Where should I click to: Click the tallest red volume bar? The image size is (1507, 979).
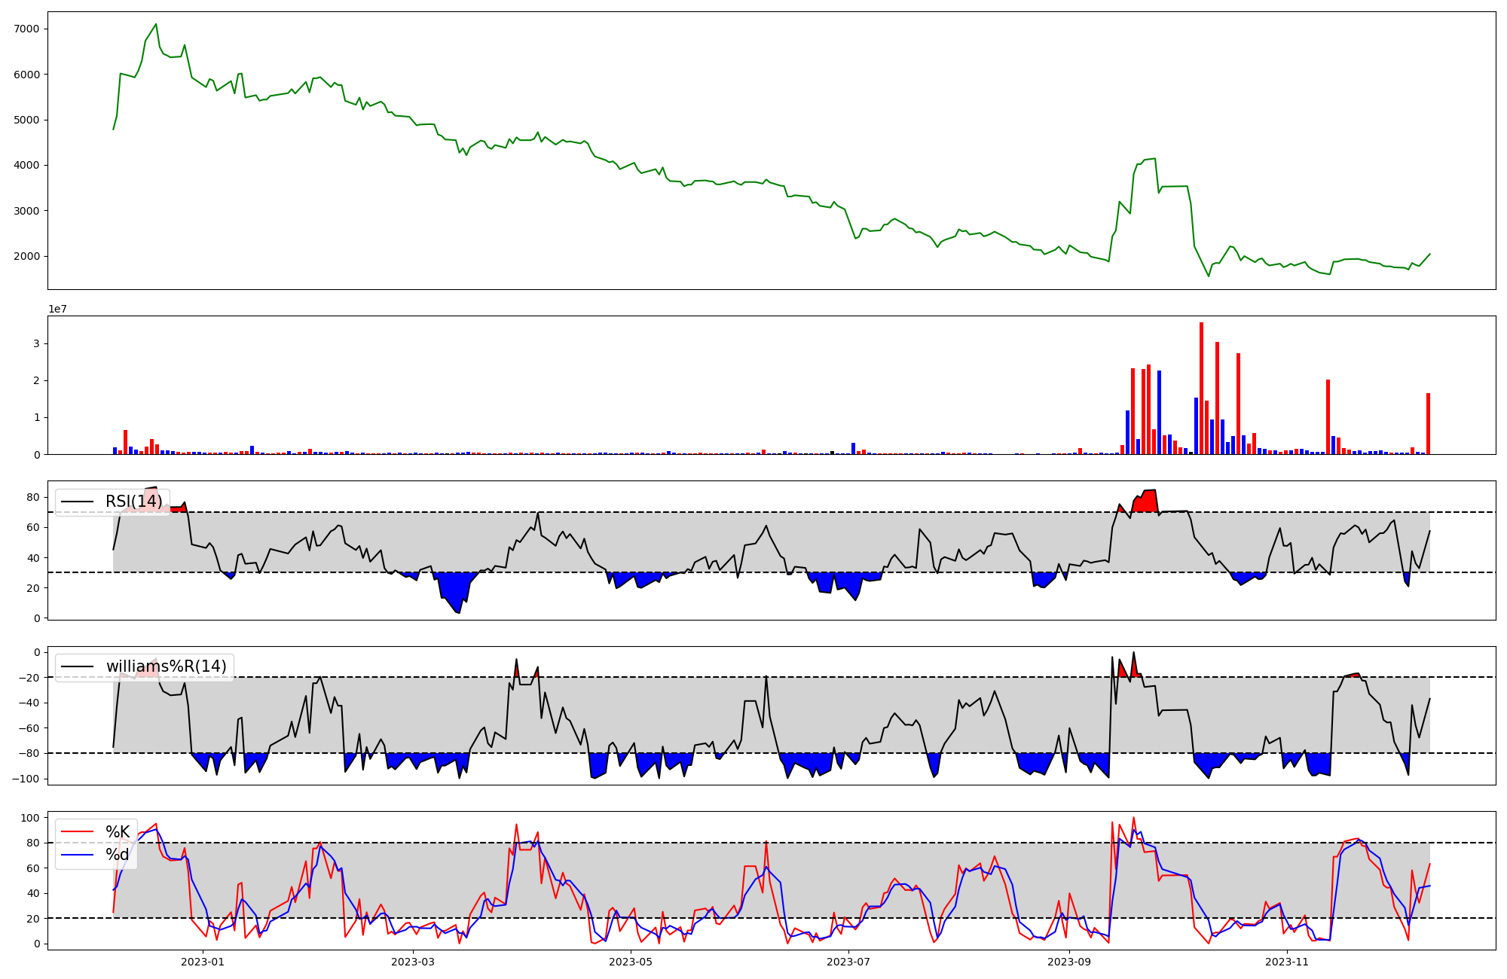[x=1201, y=388]
